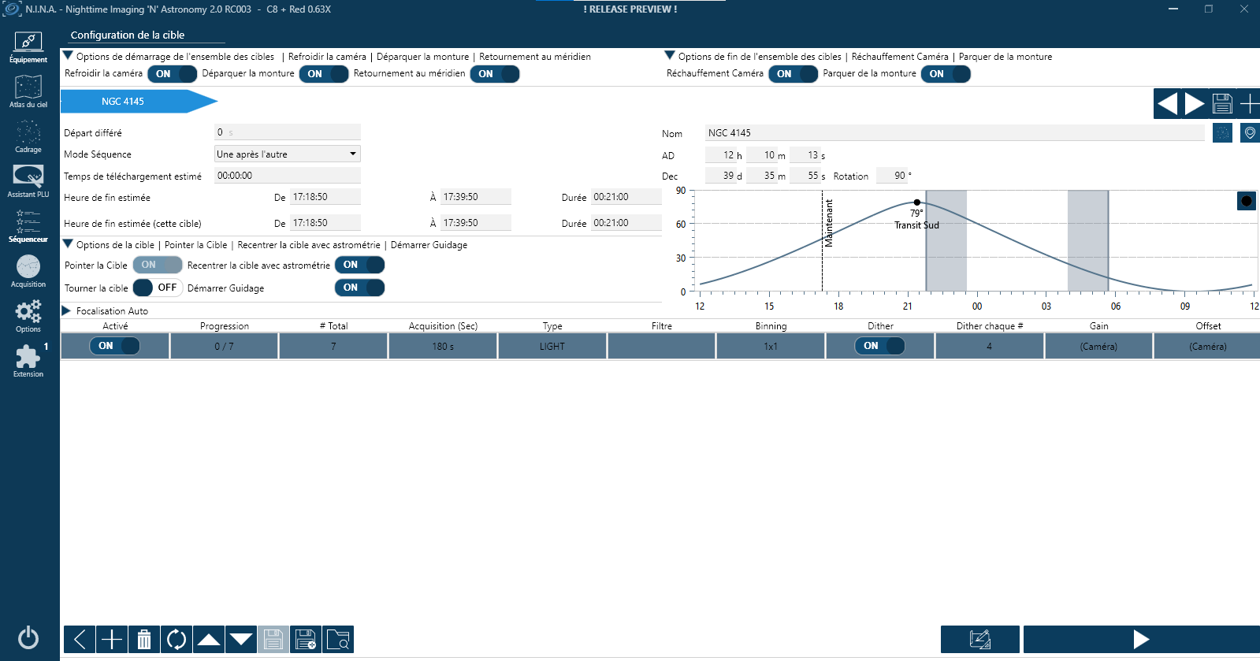Screen dimensions: 1260x661
Task: Expand the Focalisation Auto section
Action: click(x=67, y=310)
